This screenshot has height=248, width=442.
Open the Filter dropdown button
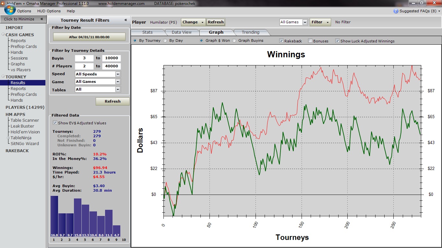(320, 22)
